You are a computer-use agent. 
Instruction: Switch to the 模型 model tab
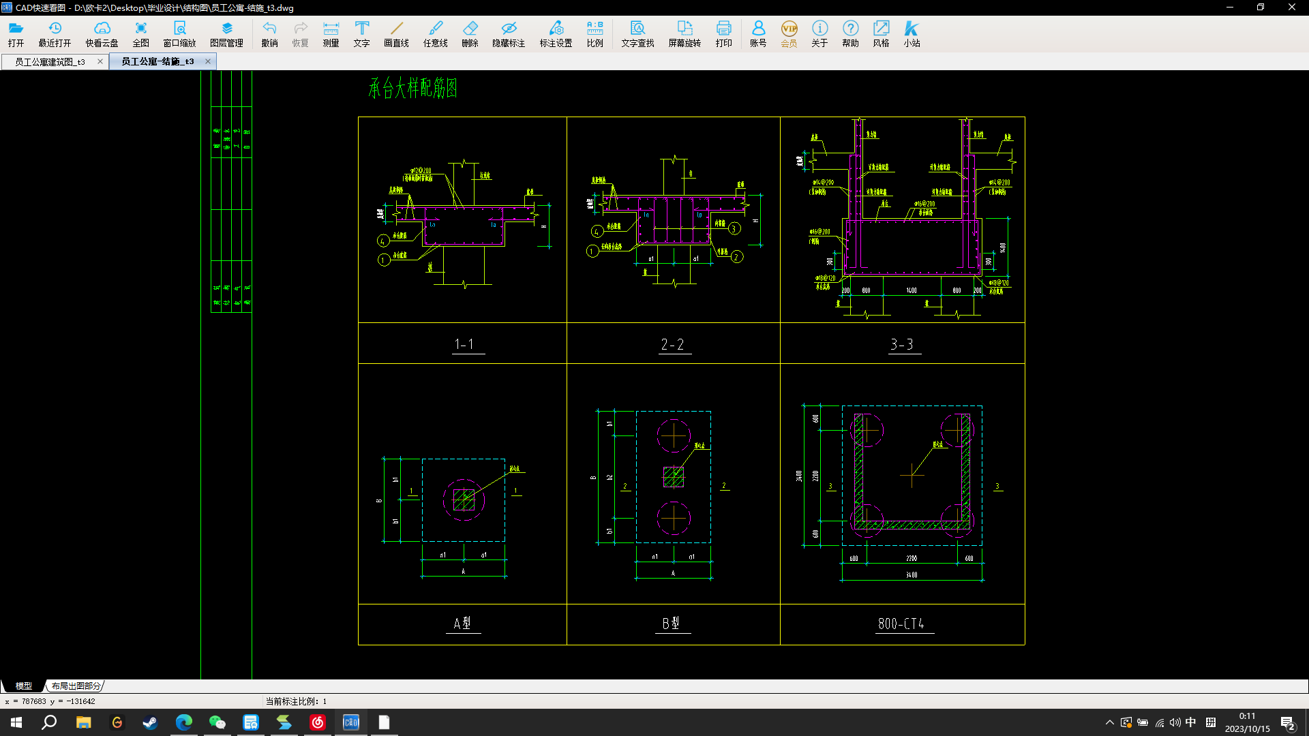click(x=23, y=686)
